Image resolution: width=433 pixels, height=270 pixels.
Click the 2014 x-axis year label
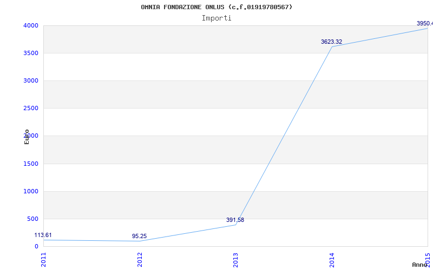coord(332,260)
